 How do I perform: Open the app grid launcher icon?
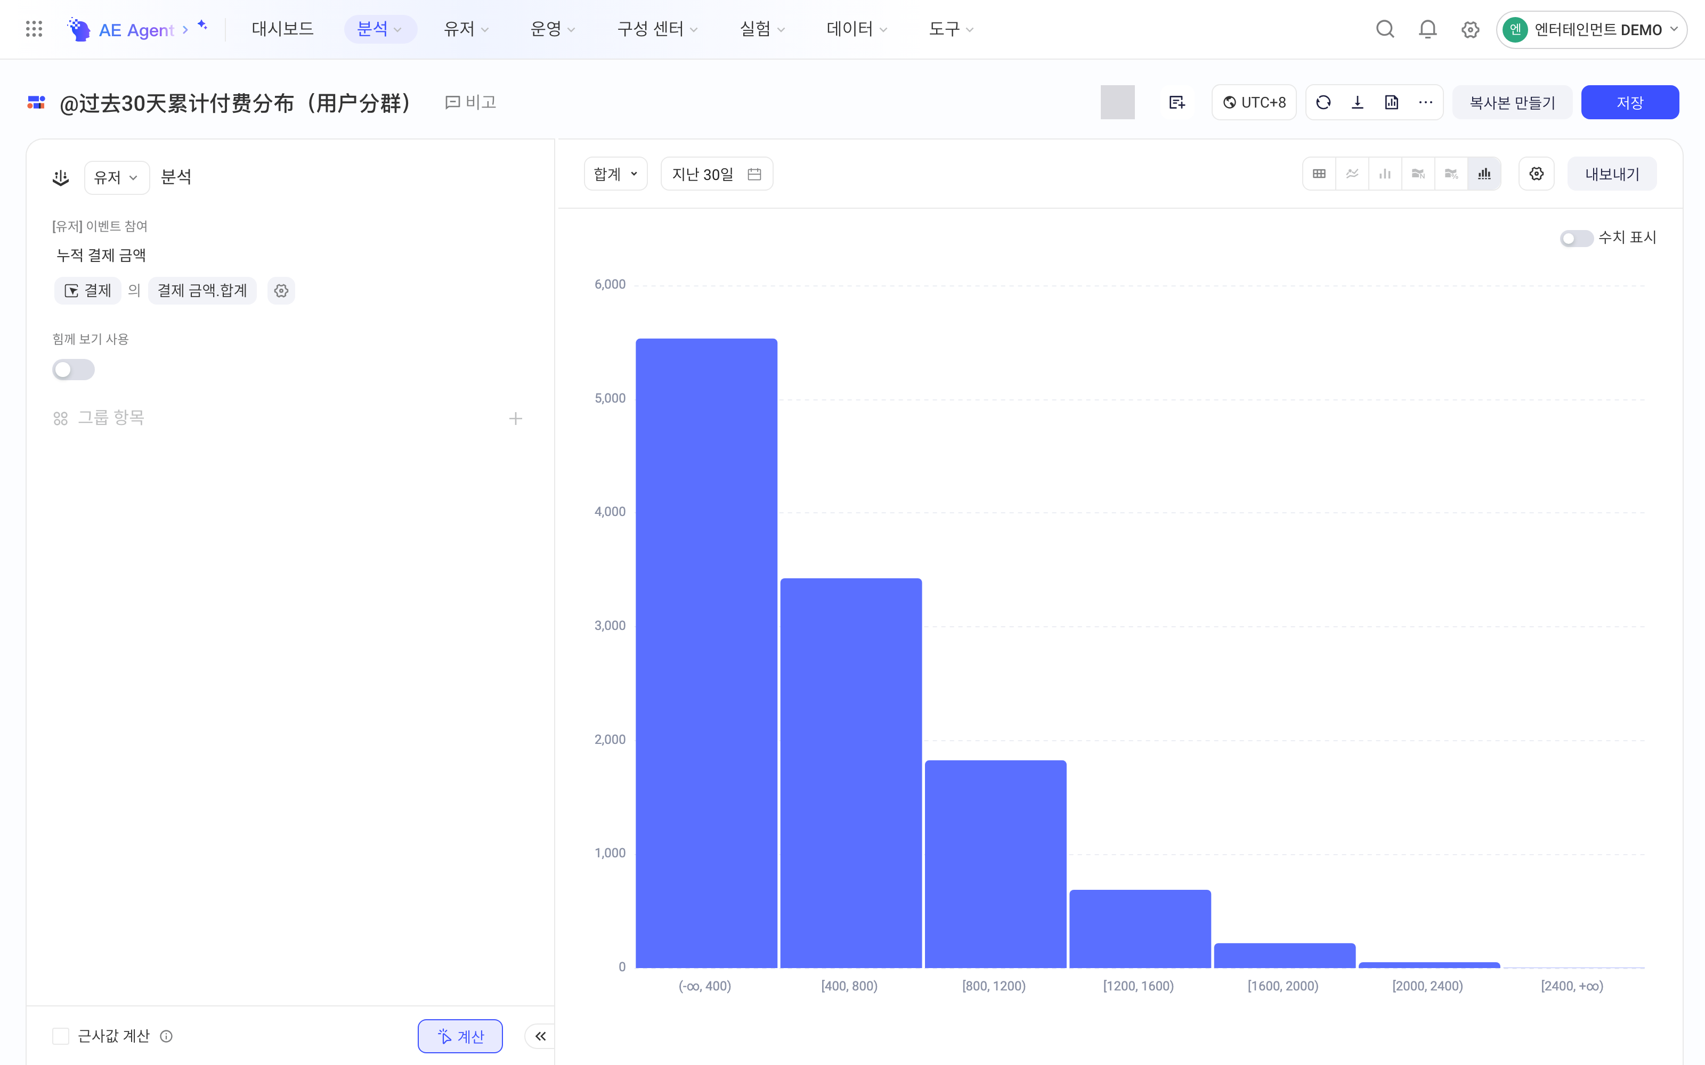(x=34, y=29)
